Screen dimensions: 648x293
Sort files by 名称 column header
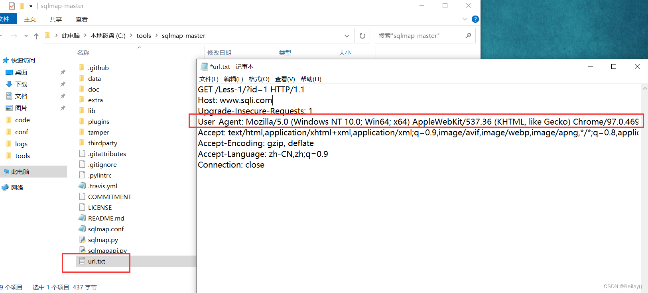coord(83,53)
